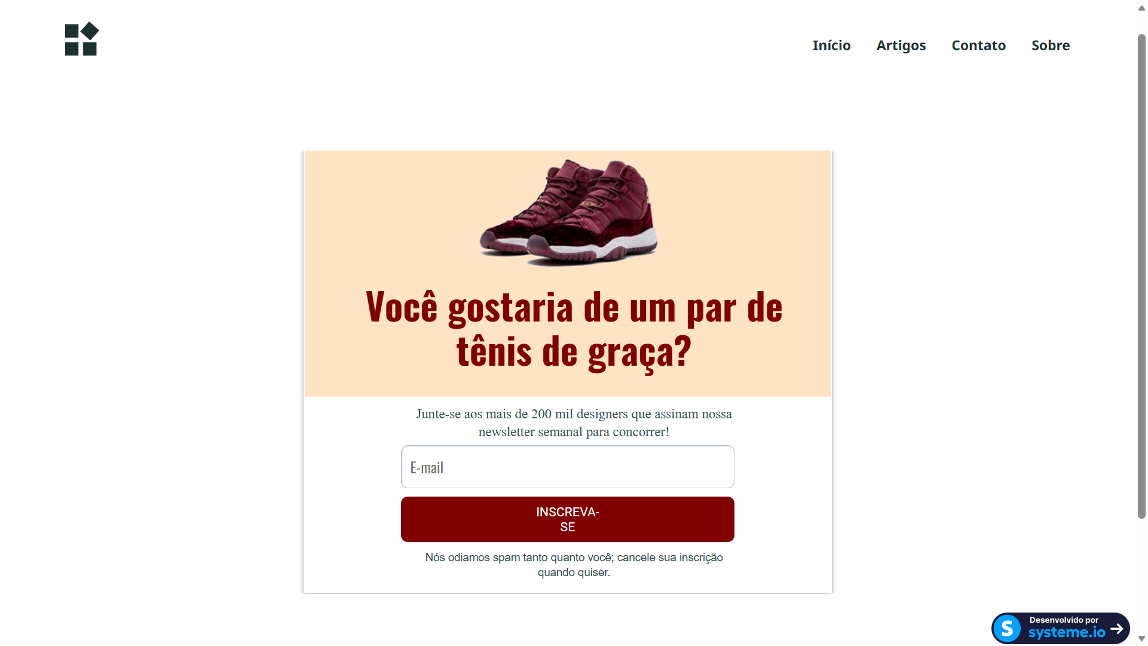Click the spam disclaimer text
The width and height of the screenshot is (1148, 646).
pyautogui.click(x=574, y=565)
